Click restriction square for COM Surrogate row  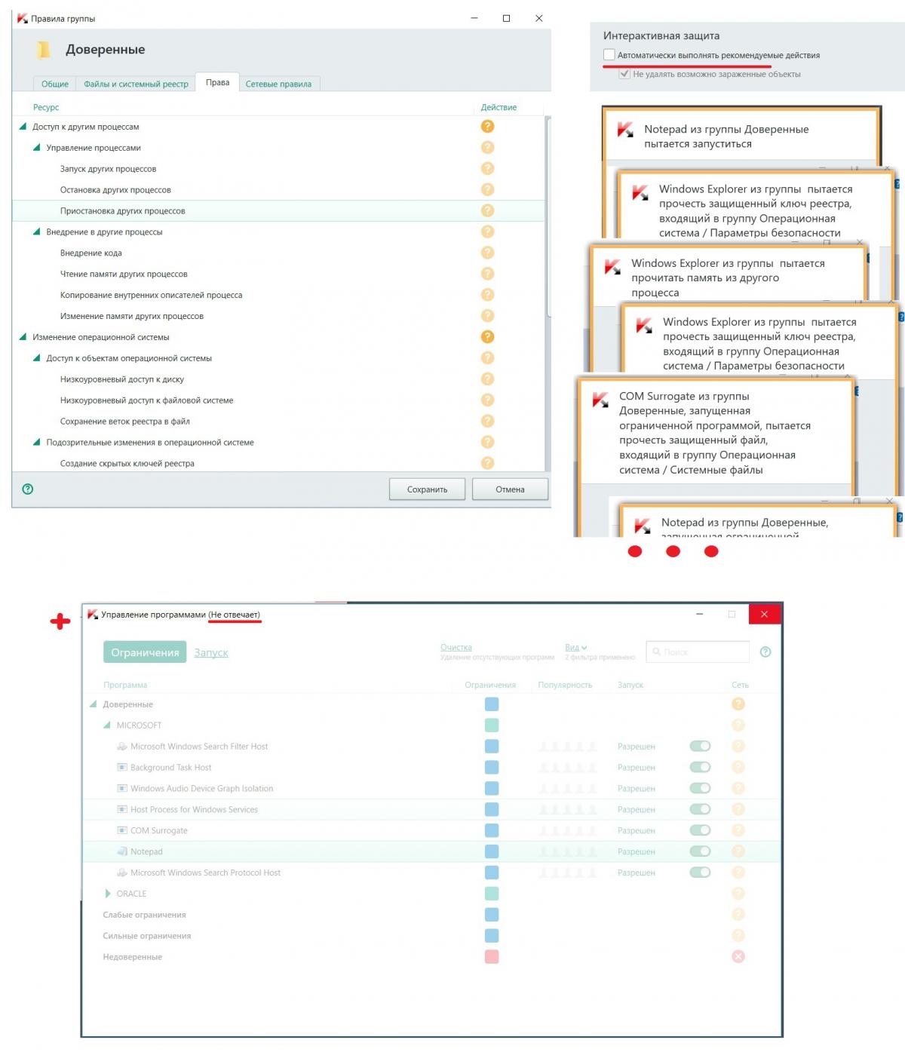tap(492, 830)
